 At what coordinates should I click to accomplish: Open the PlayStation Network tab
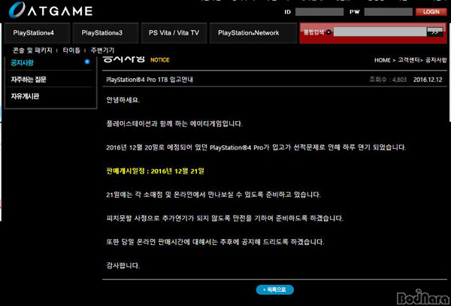pos(253,33)
